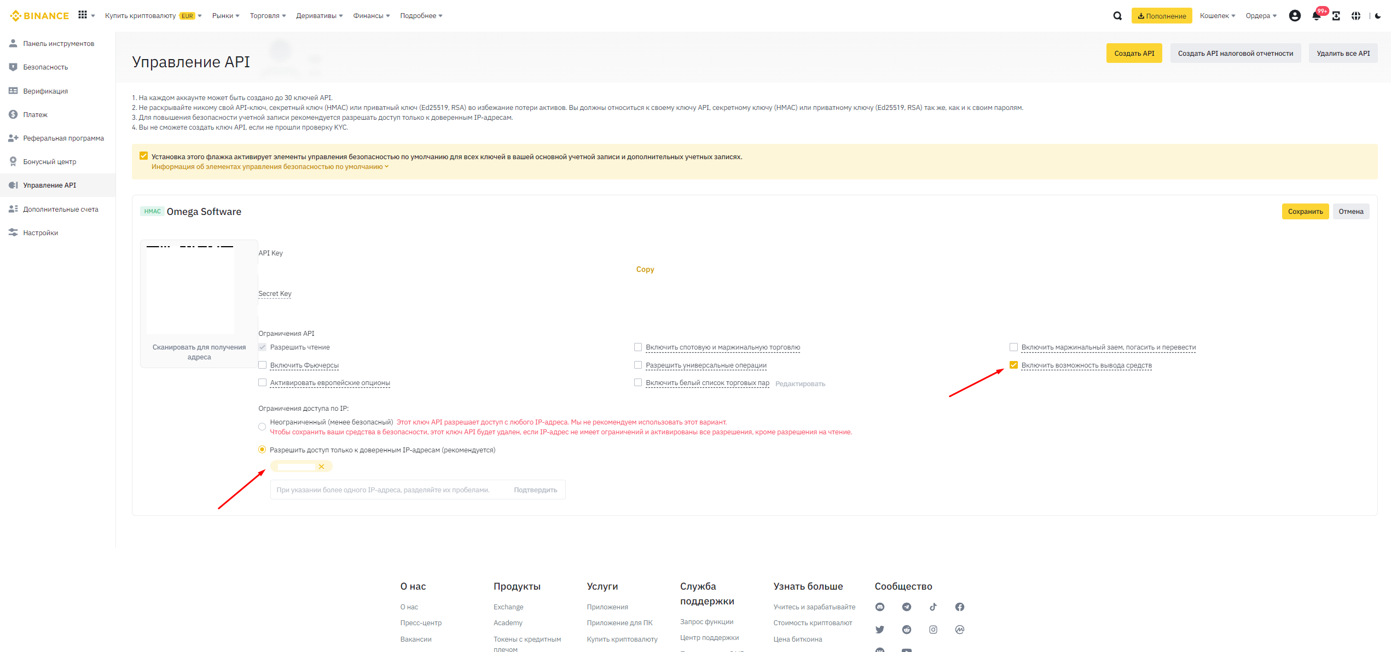This screenshot has height=652, width=1391.
Task: Toggle dark mode moon icon
Action: pyautogui.click(x=1378, y=16)
